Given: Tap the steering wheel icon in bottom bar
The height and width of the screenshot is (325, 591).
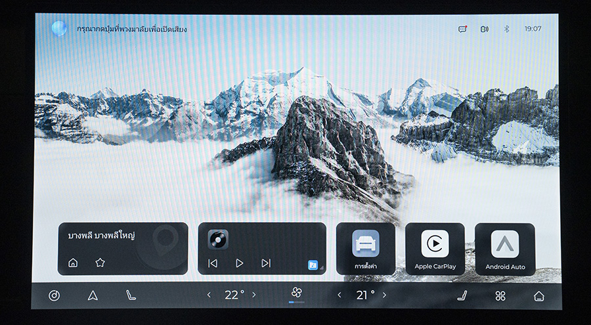Looking at the screenshot, I should click(55, 295).
